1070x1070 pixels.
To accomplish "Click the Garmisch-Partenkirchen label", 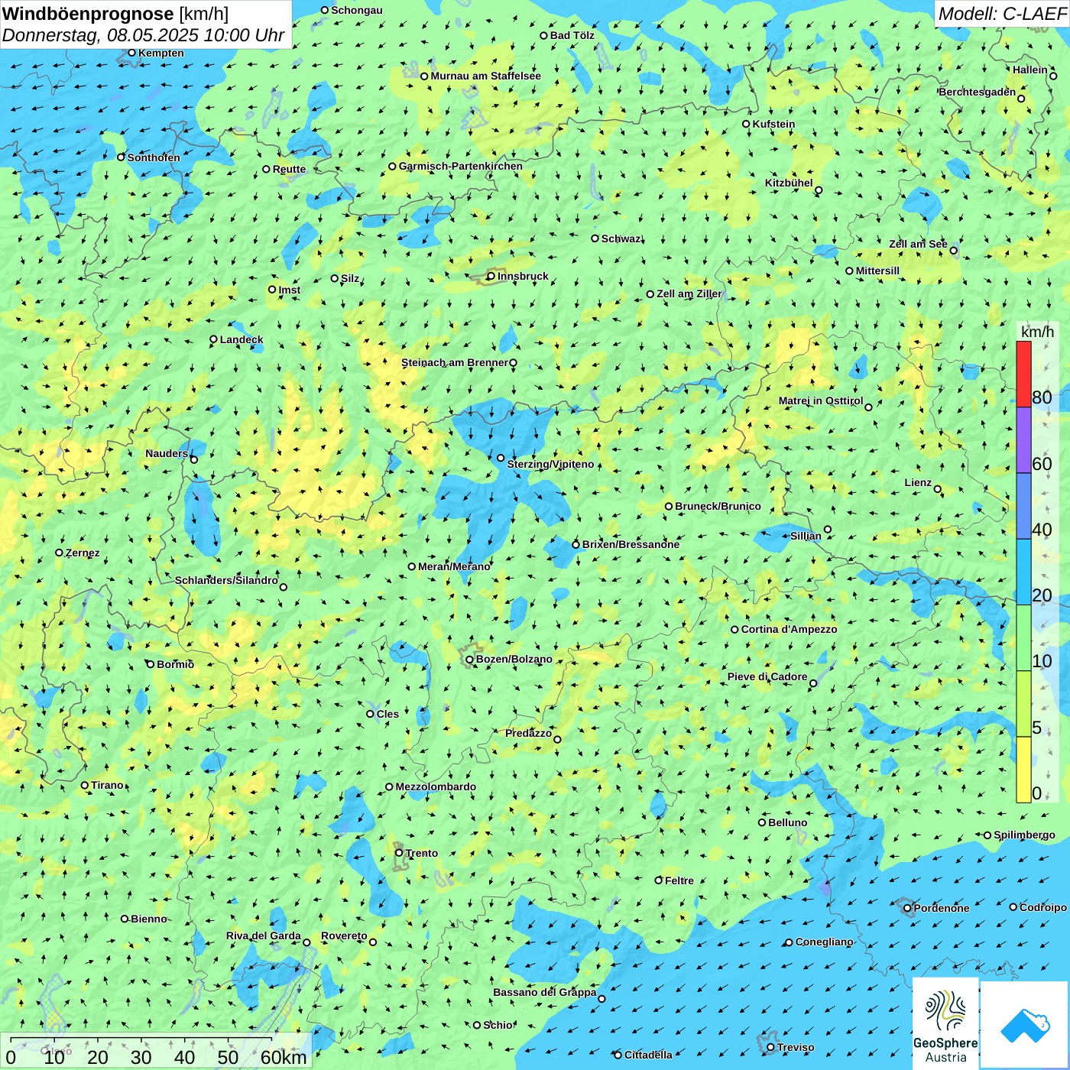I will click(x=461, y=166).
